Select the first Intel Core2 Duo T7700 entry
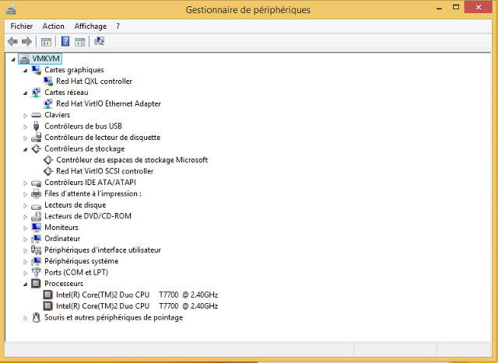This screenshot has height=363, width=498. (x=137, y=295)
